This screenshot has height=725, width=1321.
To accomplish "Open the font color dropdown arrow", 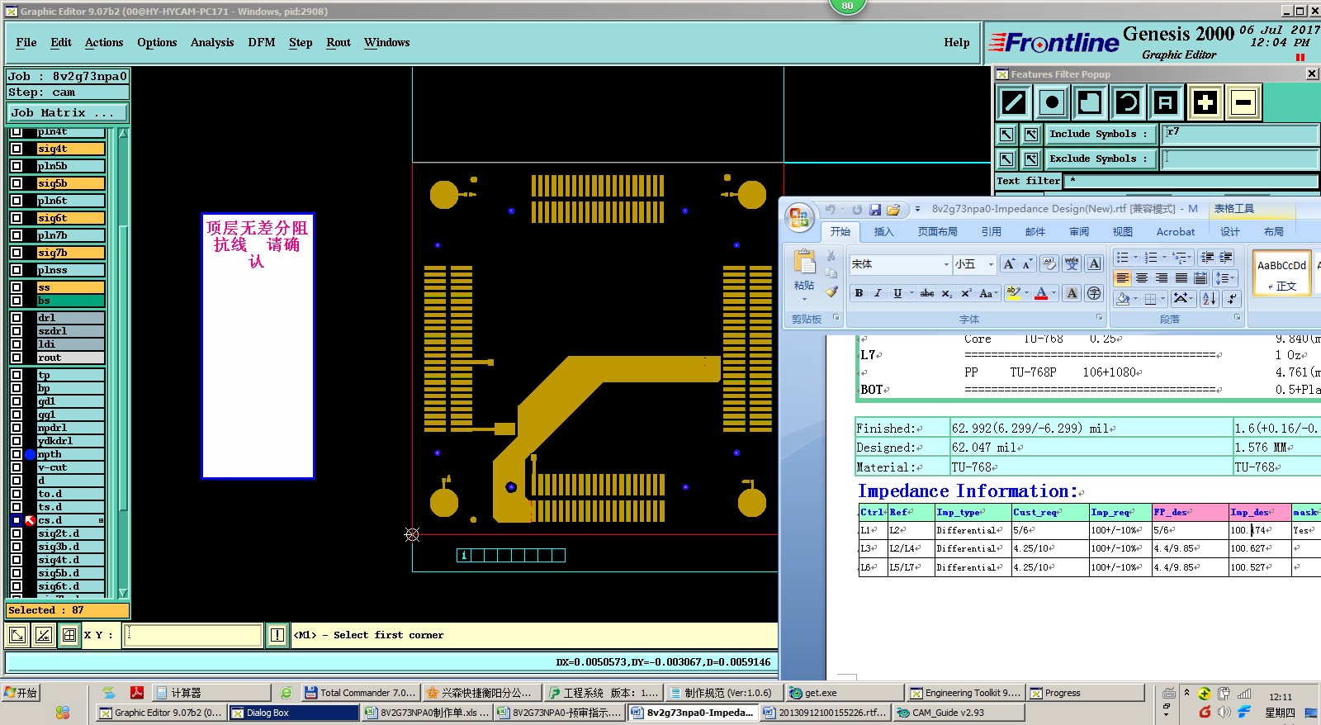I will click(x=1053, y=293).
